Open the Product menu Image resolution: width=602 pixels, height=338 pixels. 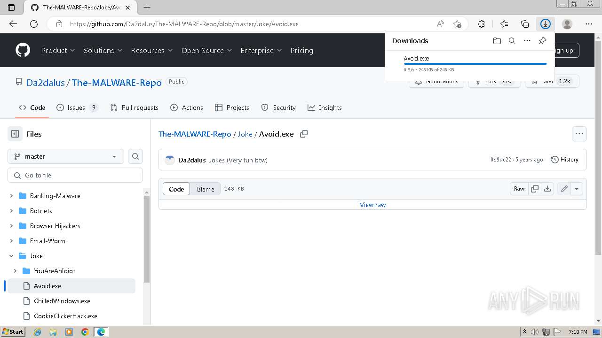(x=58, y=50)
